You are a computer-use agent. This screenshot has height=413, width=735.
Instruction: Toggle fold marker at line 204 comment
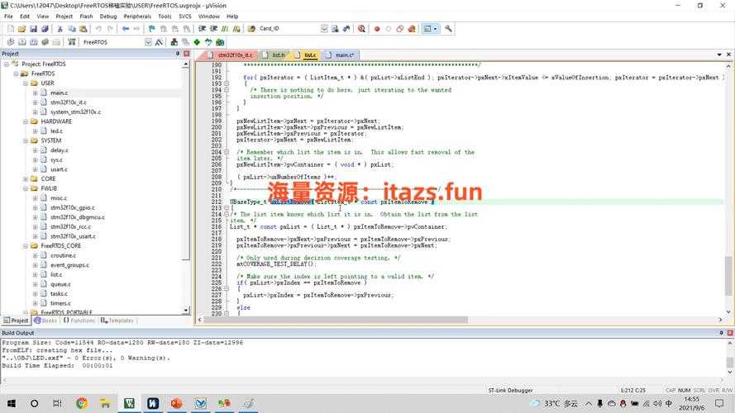click(227, 152)
